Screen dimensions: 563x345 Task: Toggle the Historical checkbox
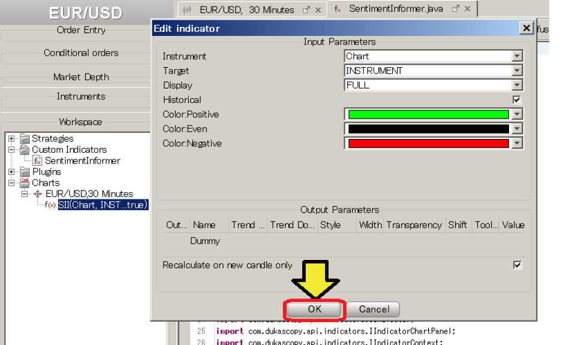point(517,99)
